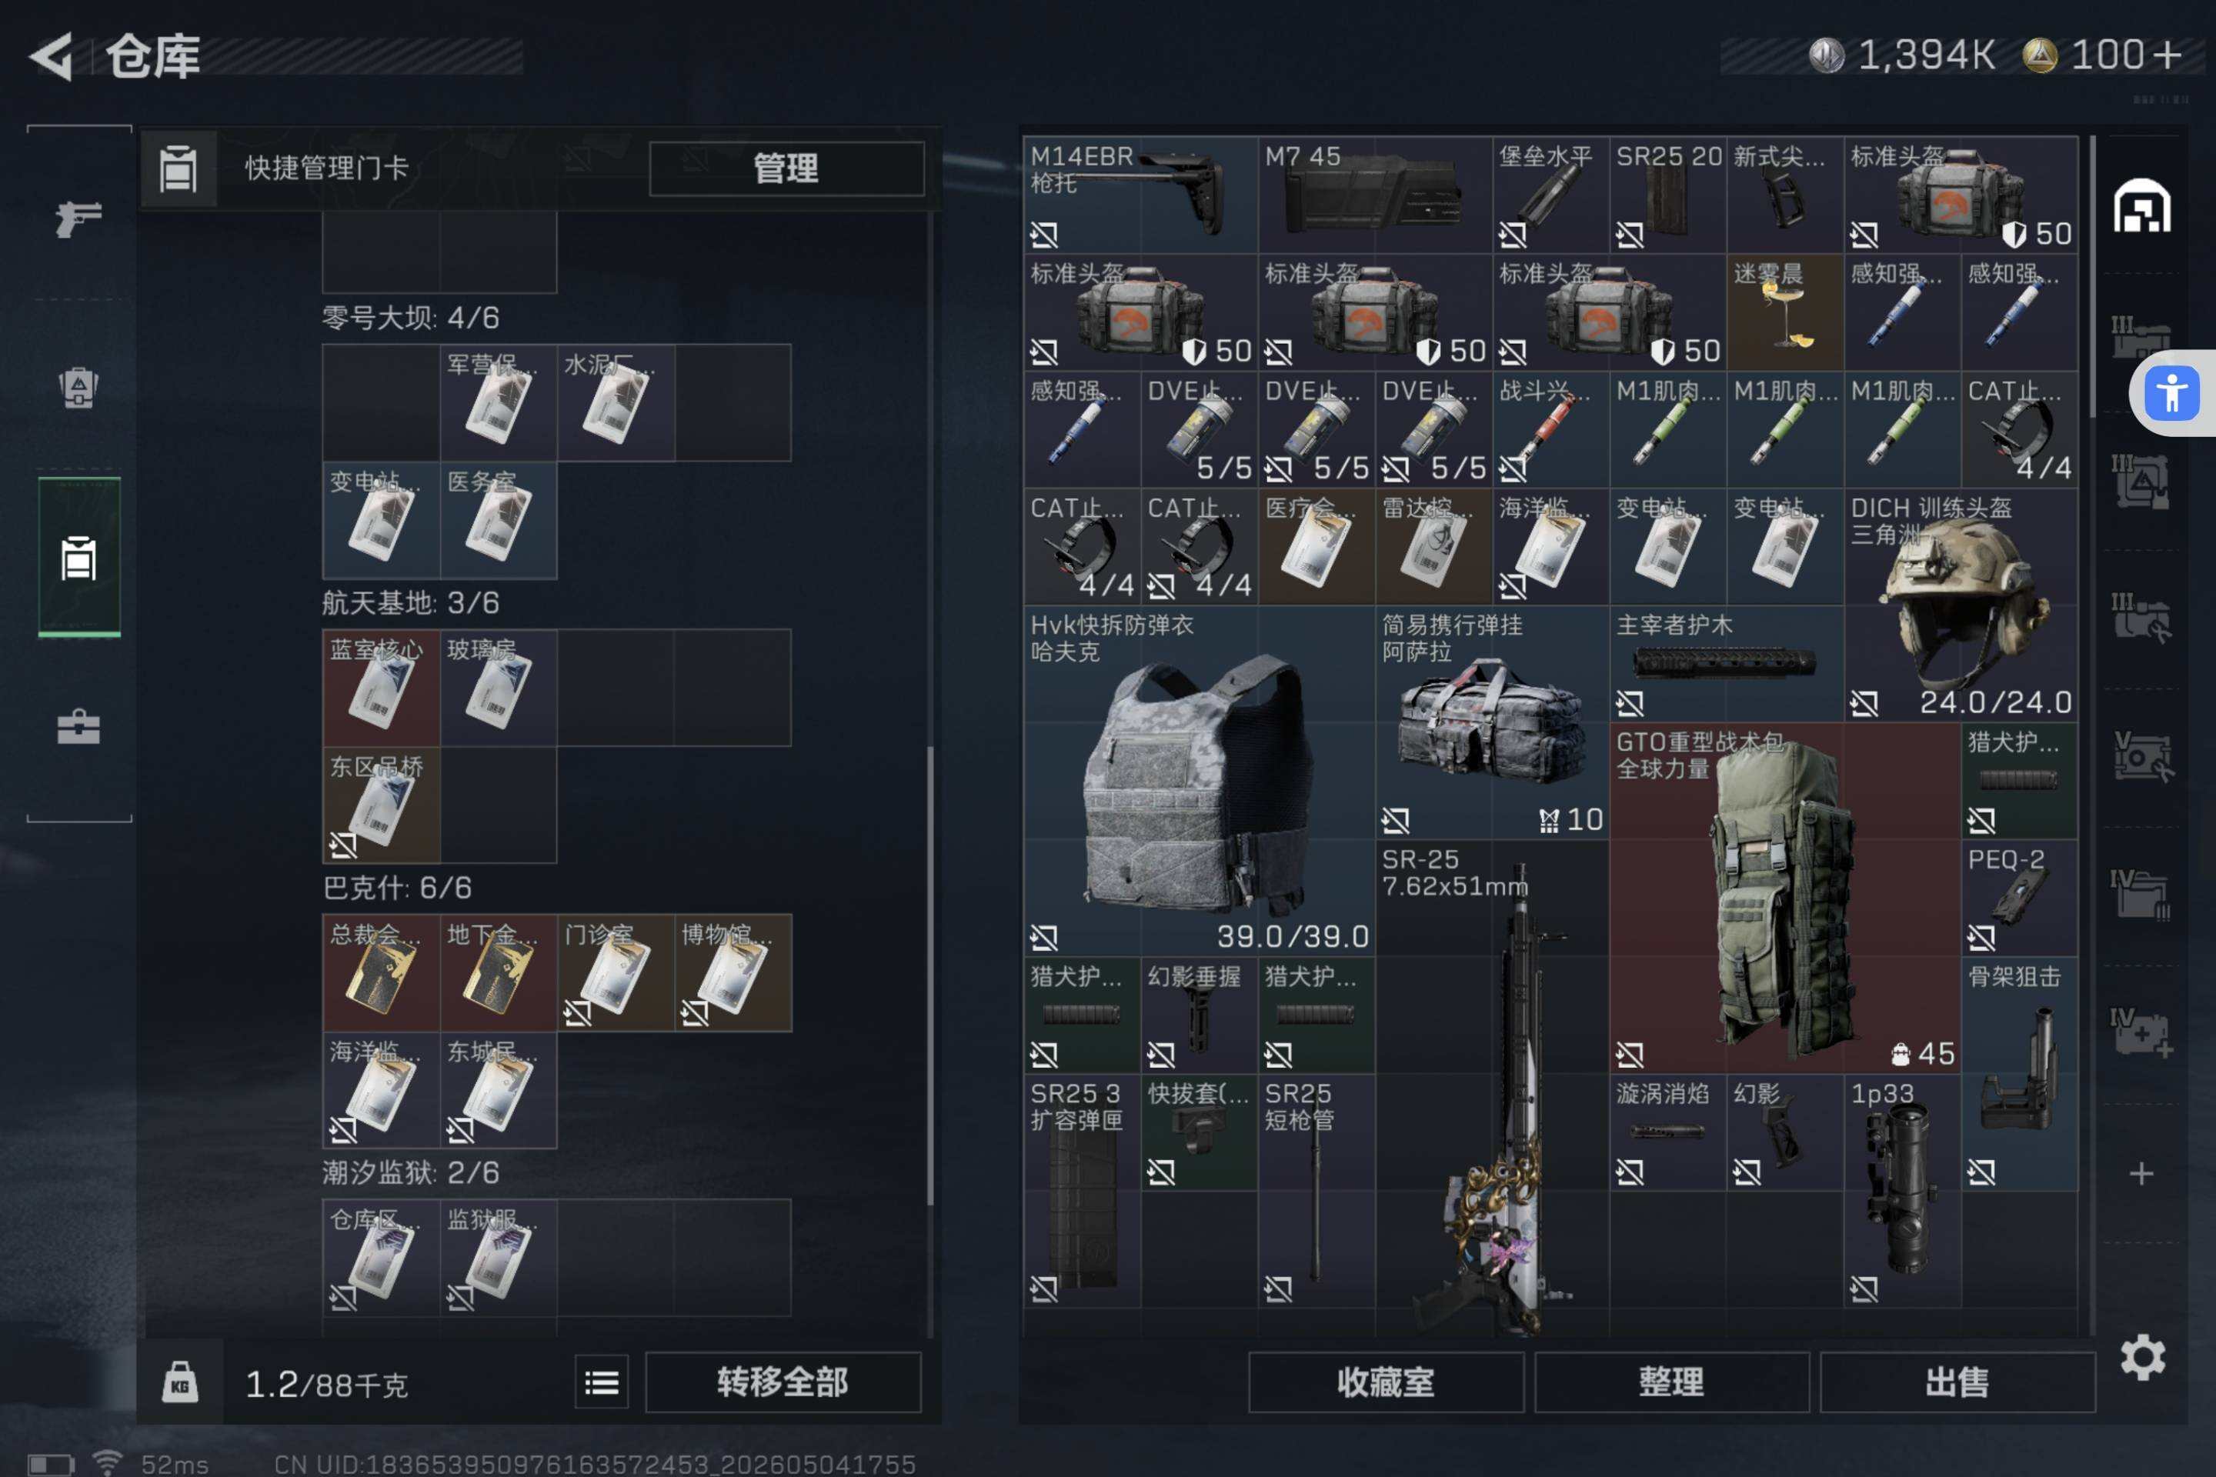
Task: Select the Hvk快拆防弹衣 armor vest
Action: 1200,780
